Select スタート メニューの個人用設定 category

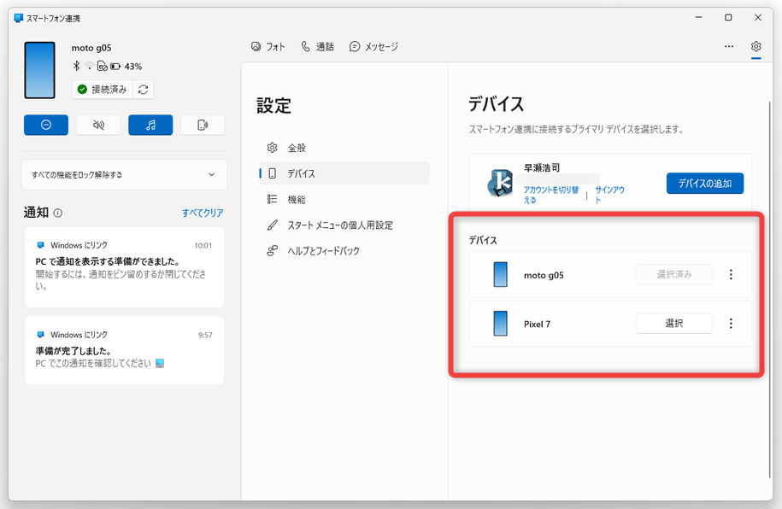344,225
